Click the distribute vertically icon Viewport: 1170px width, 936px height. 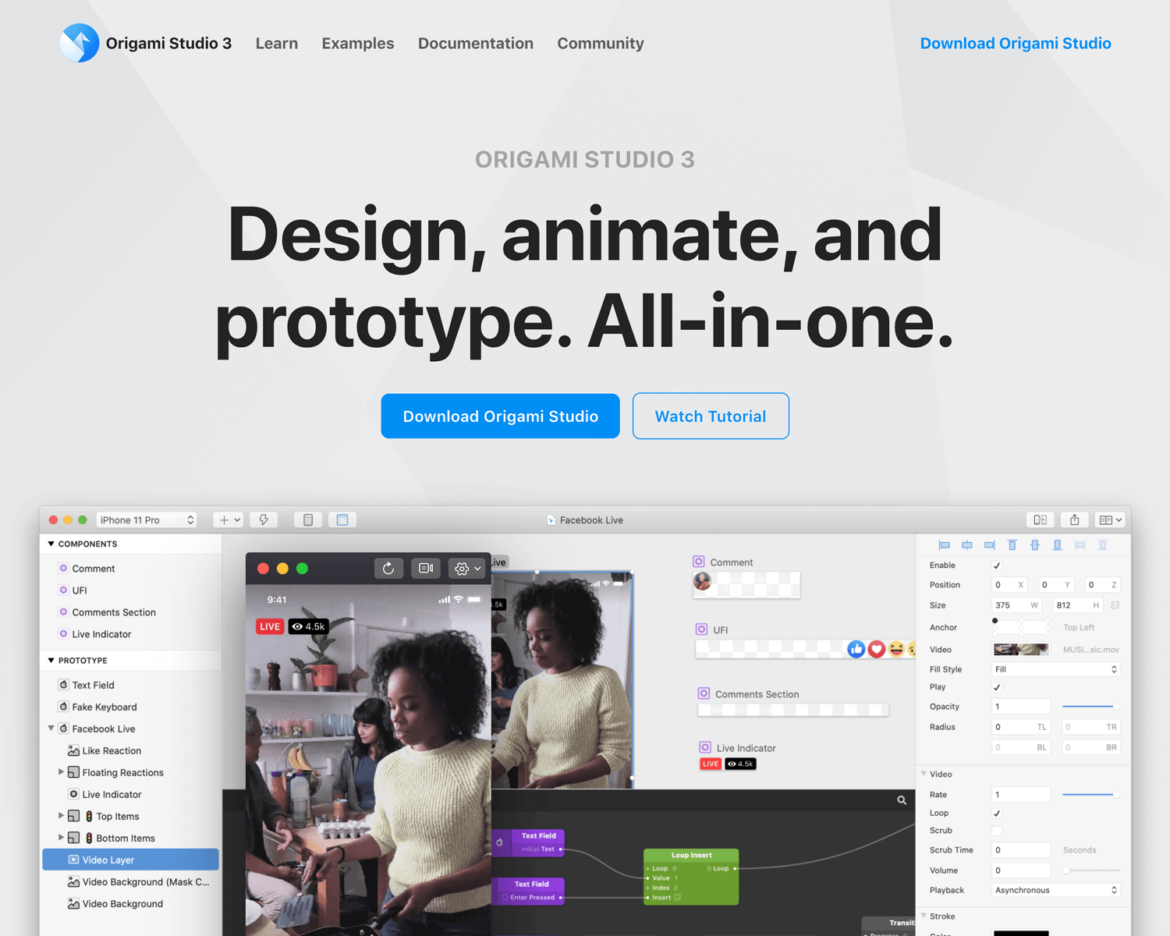(1103, 545)
